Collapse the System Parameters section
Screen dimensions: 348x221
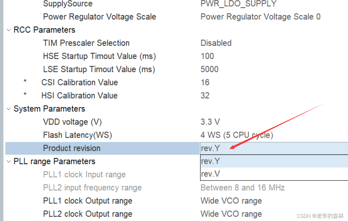9,109
